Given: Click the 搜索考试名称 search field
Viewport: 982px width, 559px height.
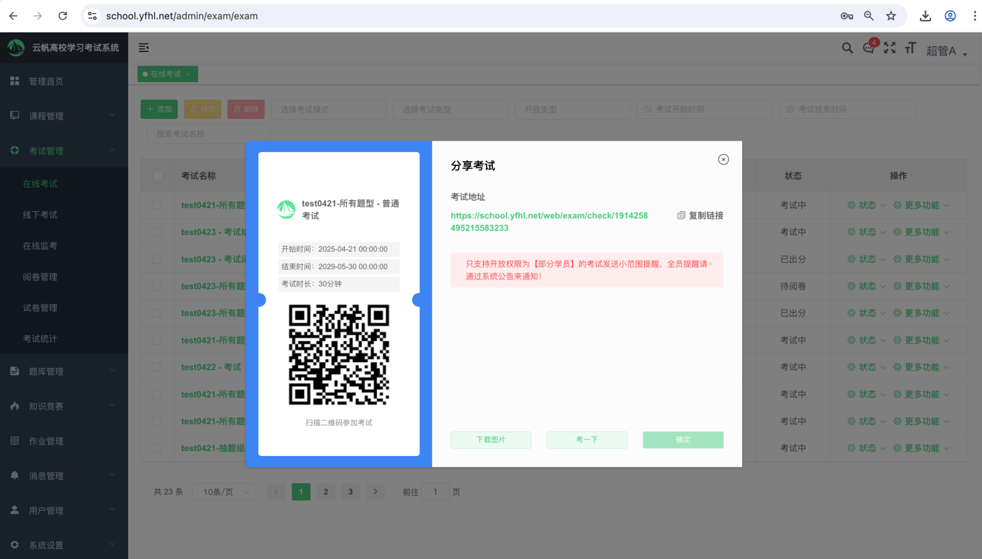Looking at the screenshot, I should [209, 134].
